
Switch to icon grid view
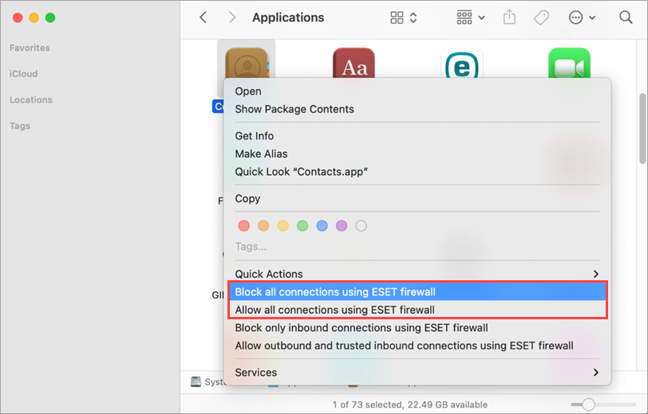397,18
